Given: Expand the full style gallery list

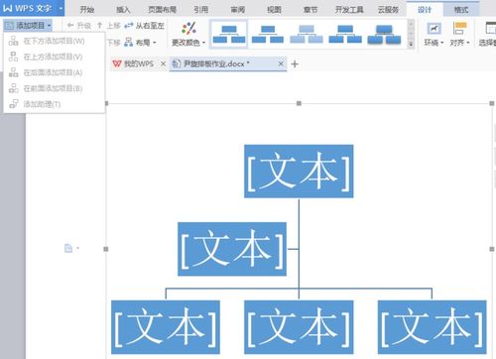Looking at the screenshot, I should click(x=411, y=44).
